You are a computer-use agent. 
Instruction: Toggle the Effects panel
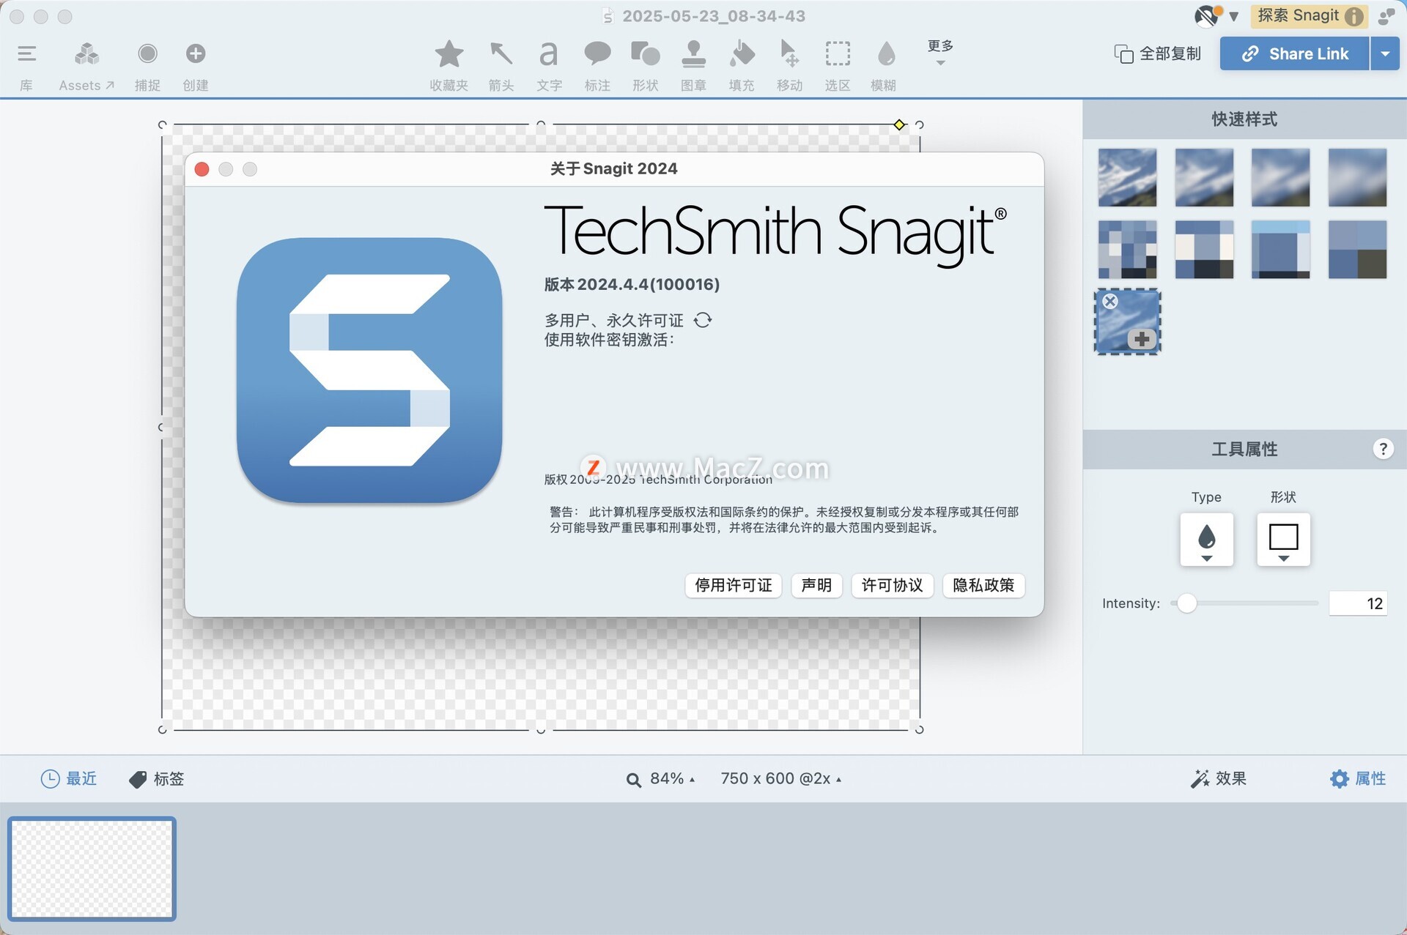coord(1219,778)
